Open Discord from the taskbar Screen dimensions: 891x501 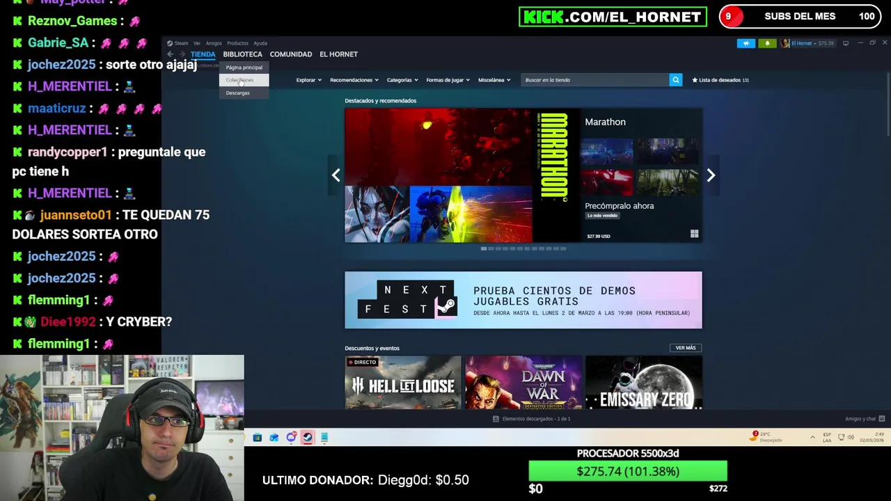[x=291, y=437]
